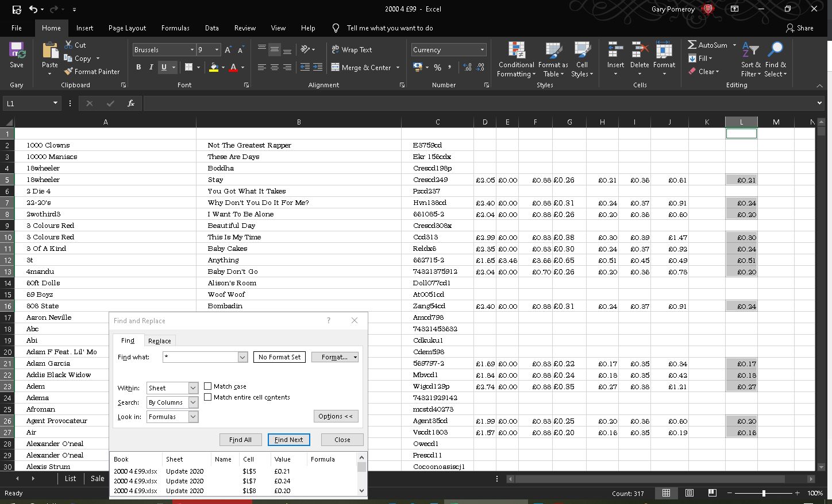Click the AutoSum icon
The width and height of the screenshot is (832, 504).
(692, 45)
